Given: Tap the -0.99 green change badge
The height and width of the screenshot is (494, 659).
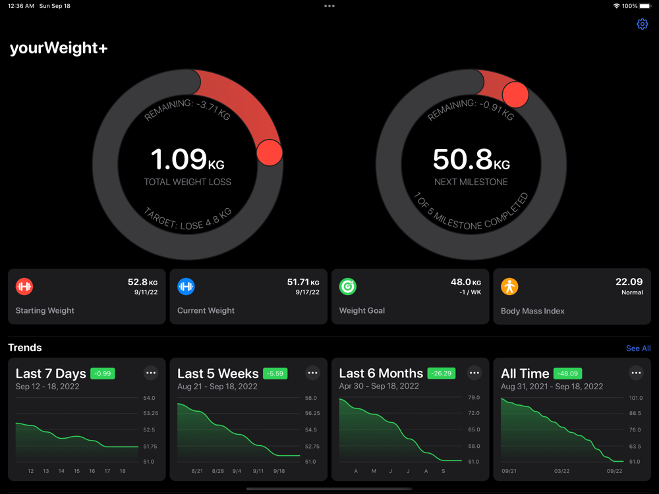Looking at the screenshot, I should (103, 373).
